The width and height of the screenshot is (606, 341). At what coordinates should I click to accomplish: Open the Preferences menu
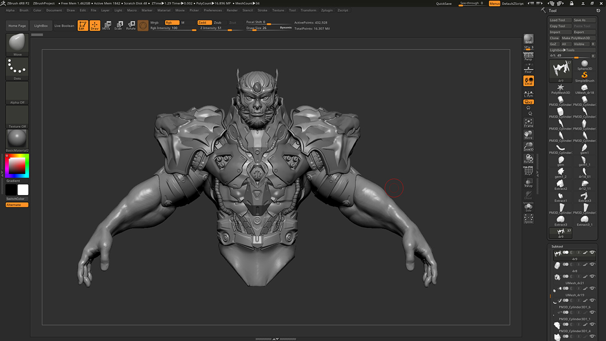coord(213,10)
